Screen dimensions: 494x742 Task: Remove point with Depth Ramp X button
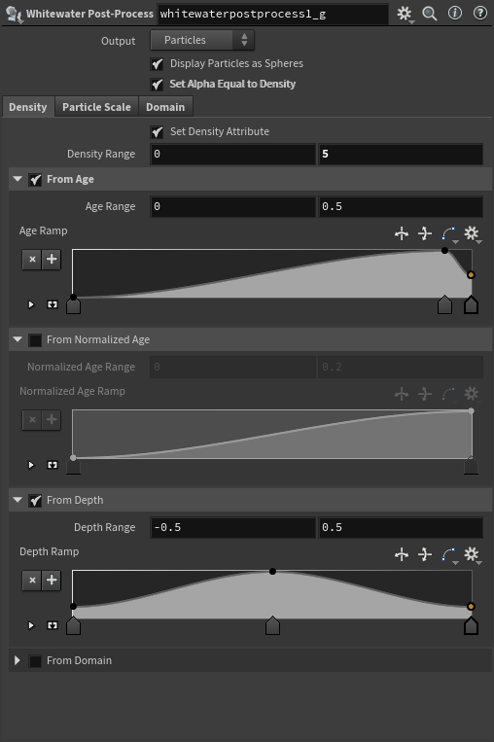(x=32, y=581)
